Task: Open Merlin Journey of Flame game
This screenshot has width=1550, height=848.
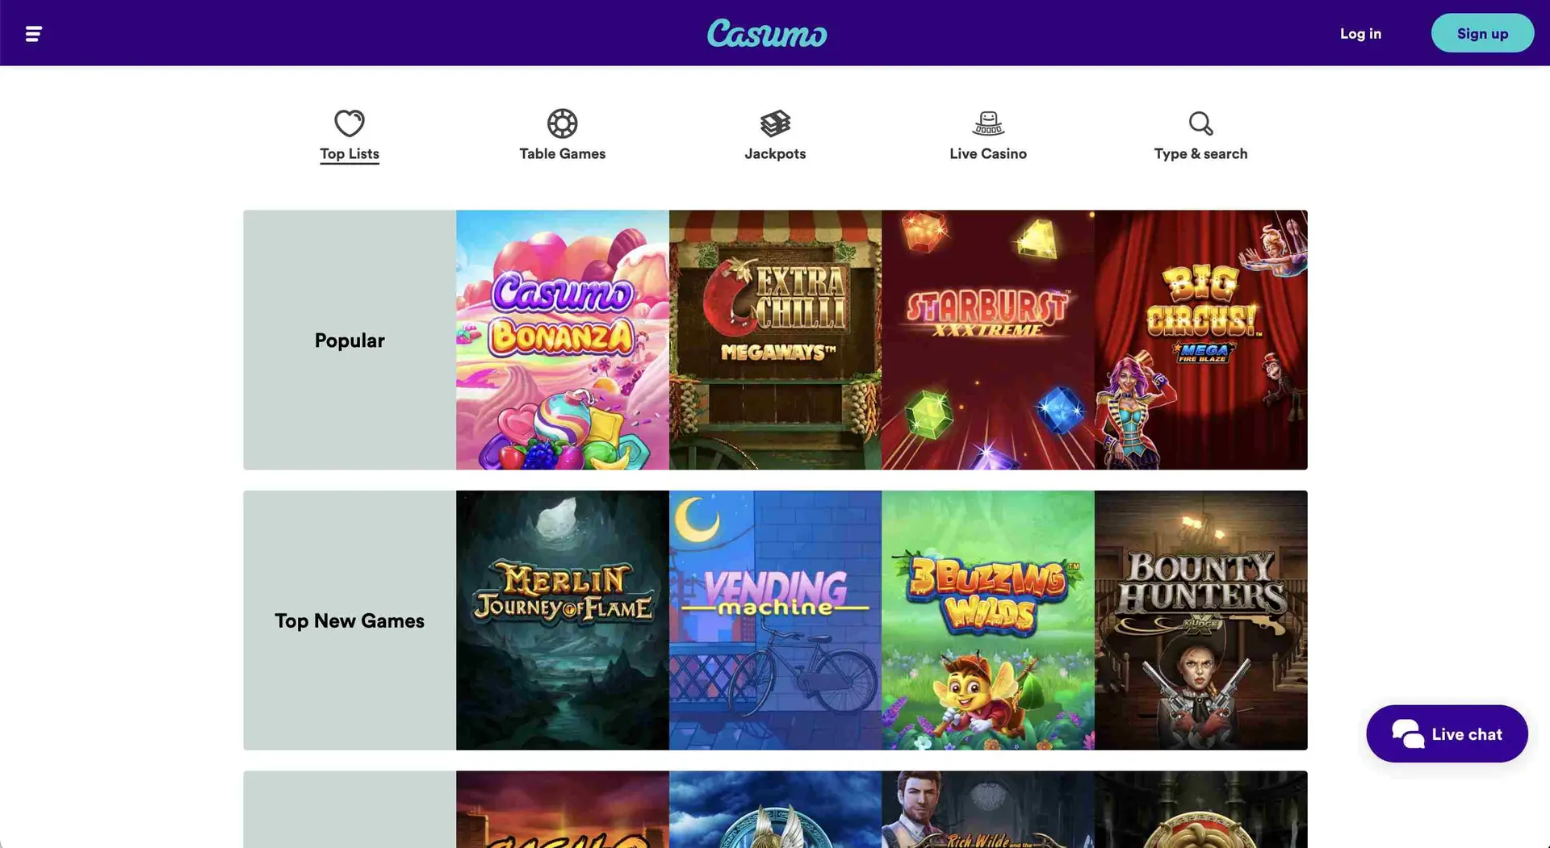Action: 563,620
